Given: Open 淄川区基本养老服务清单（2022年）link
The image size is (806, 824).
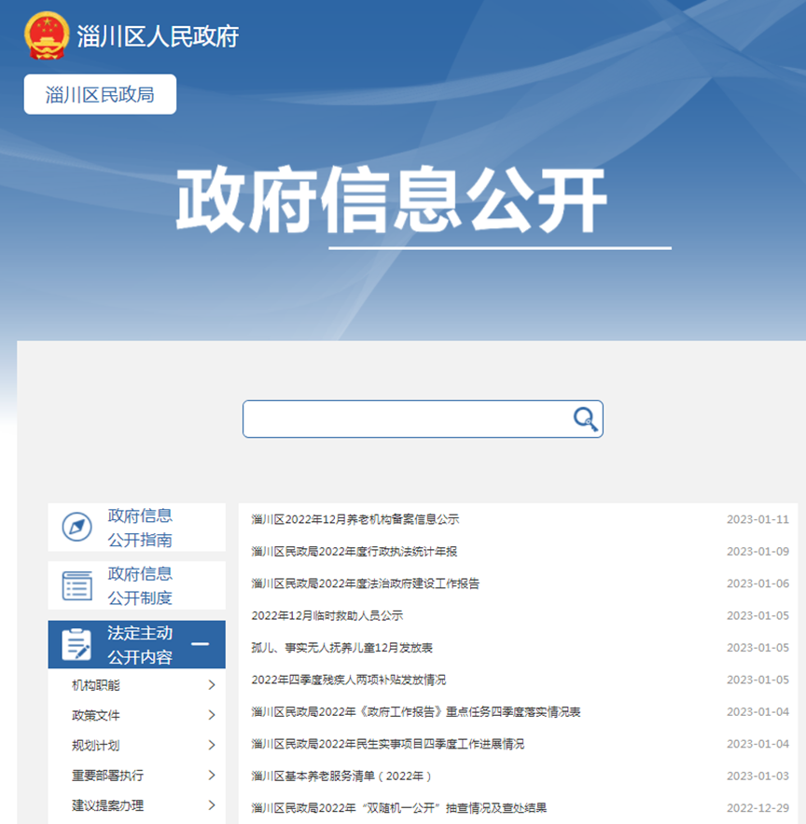Looking at the screenshot, I should click(341, 776).
